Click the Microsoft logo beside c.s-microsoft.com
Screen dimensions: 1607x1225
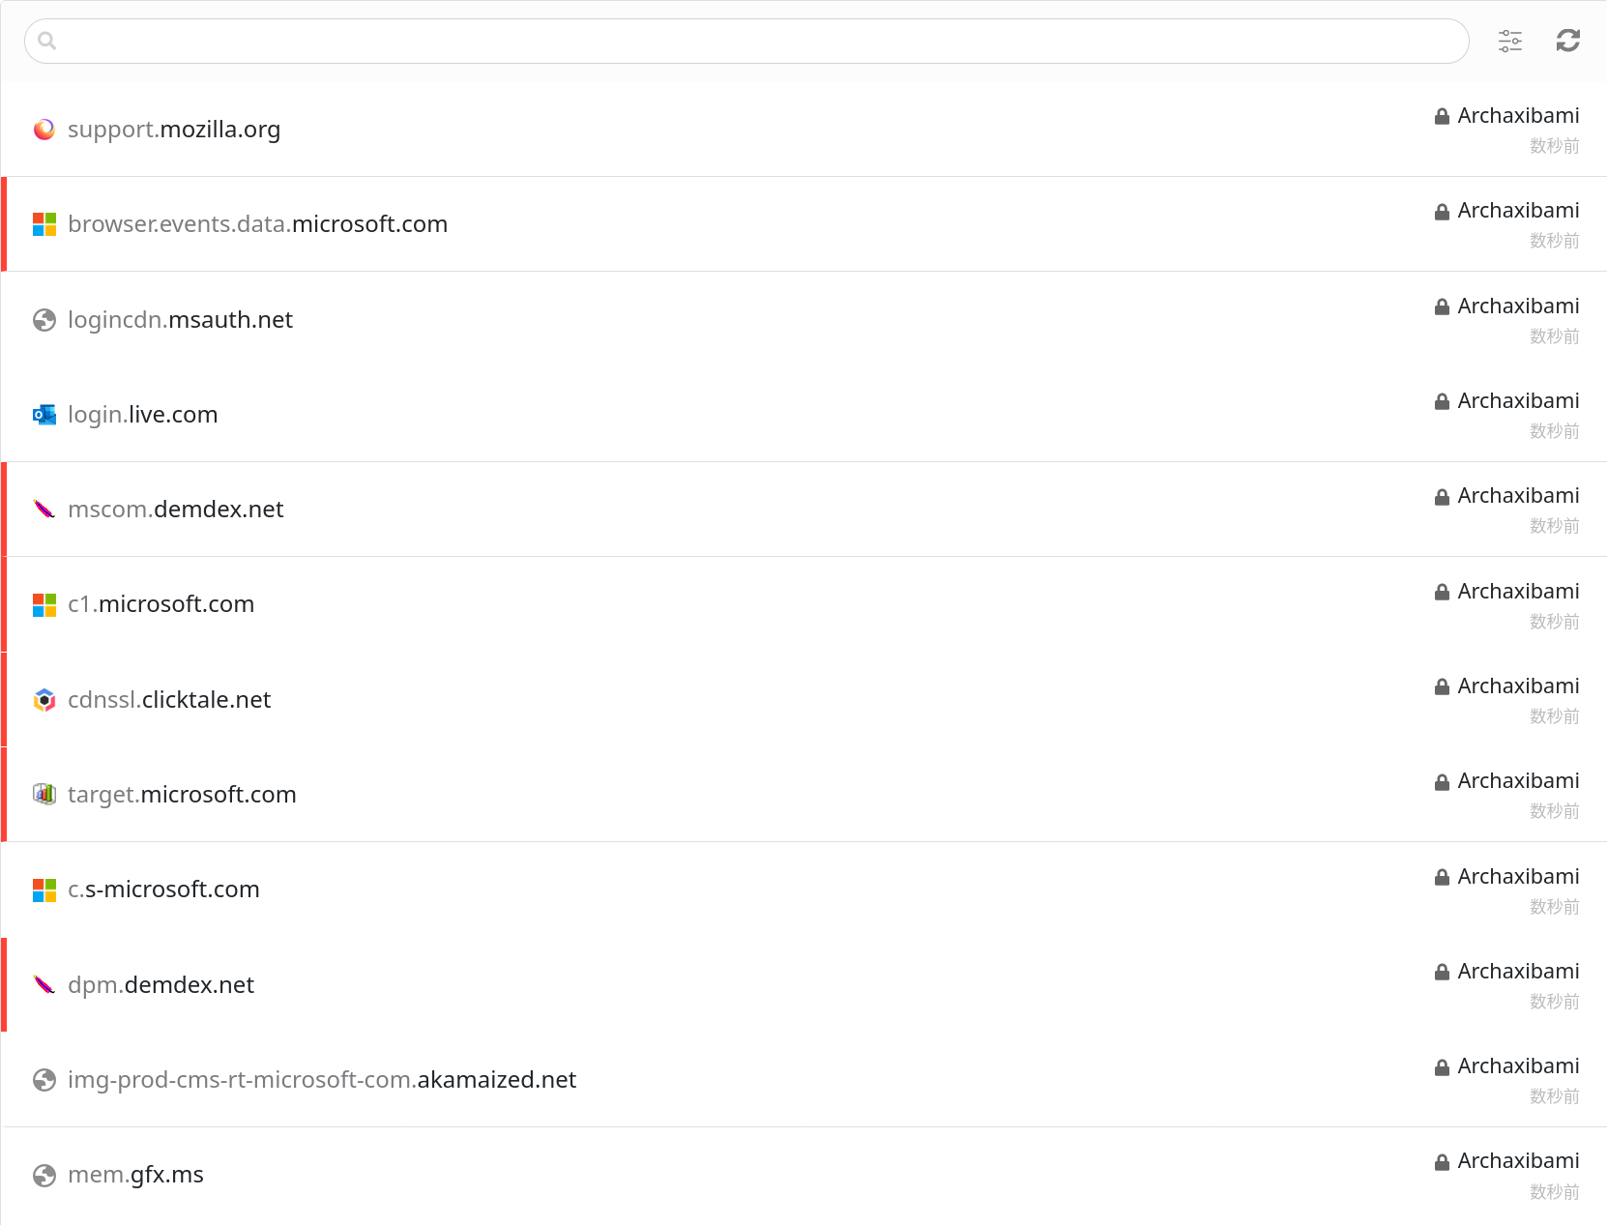pyautogui.click(x=44, y=890)
